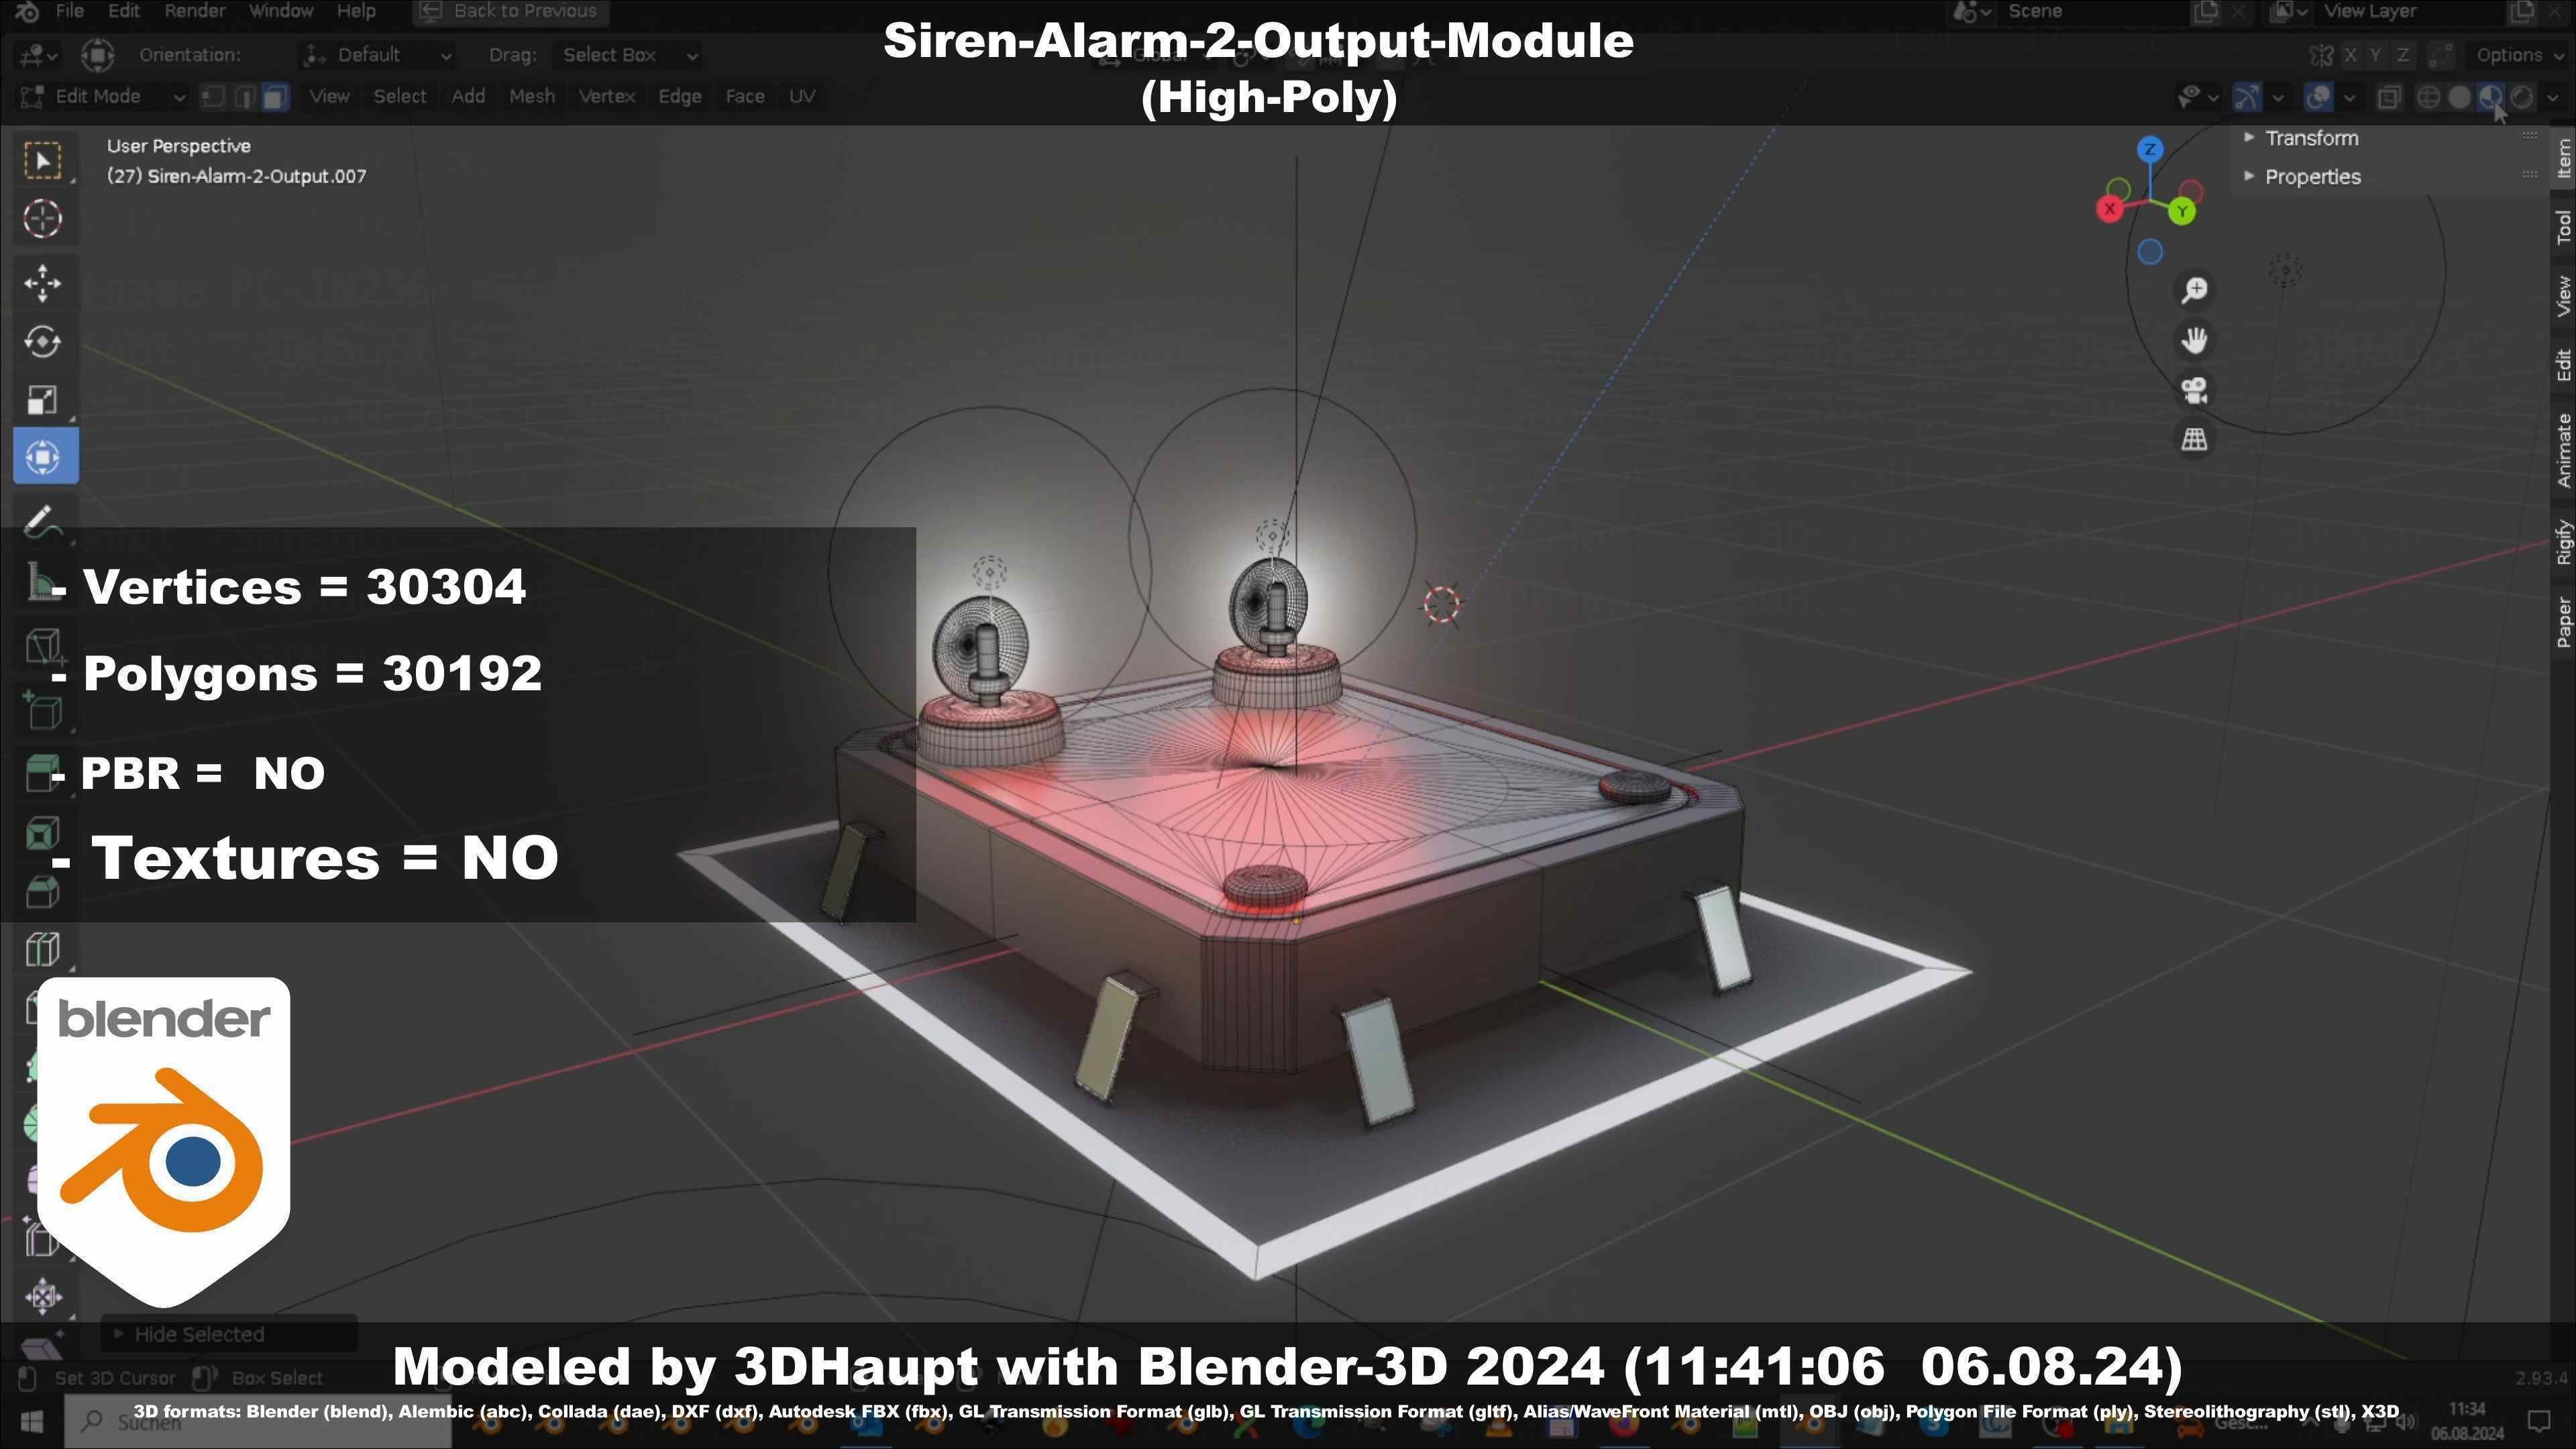Click the Windows Start button
Image resolution: width=2576 pixels, height=1449 pixels.
coord(31,1421)
